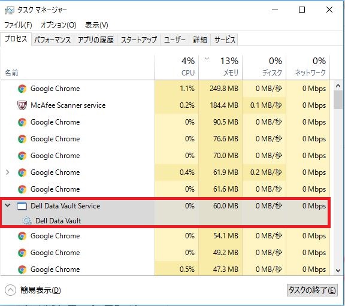Switch to the アプリの履歴 tab
345x306 pixels.
(x=96, y=40)
